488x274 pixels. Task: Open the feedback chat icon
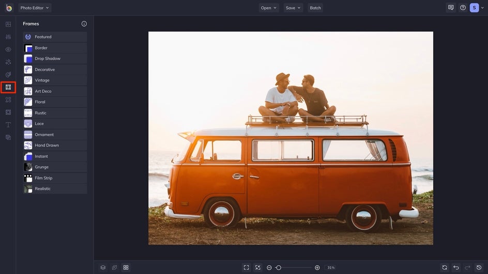pos(451,7)
